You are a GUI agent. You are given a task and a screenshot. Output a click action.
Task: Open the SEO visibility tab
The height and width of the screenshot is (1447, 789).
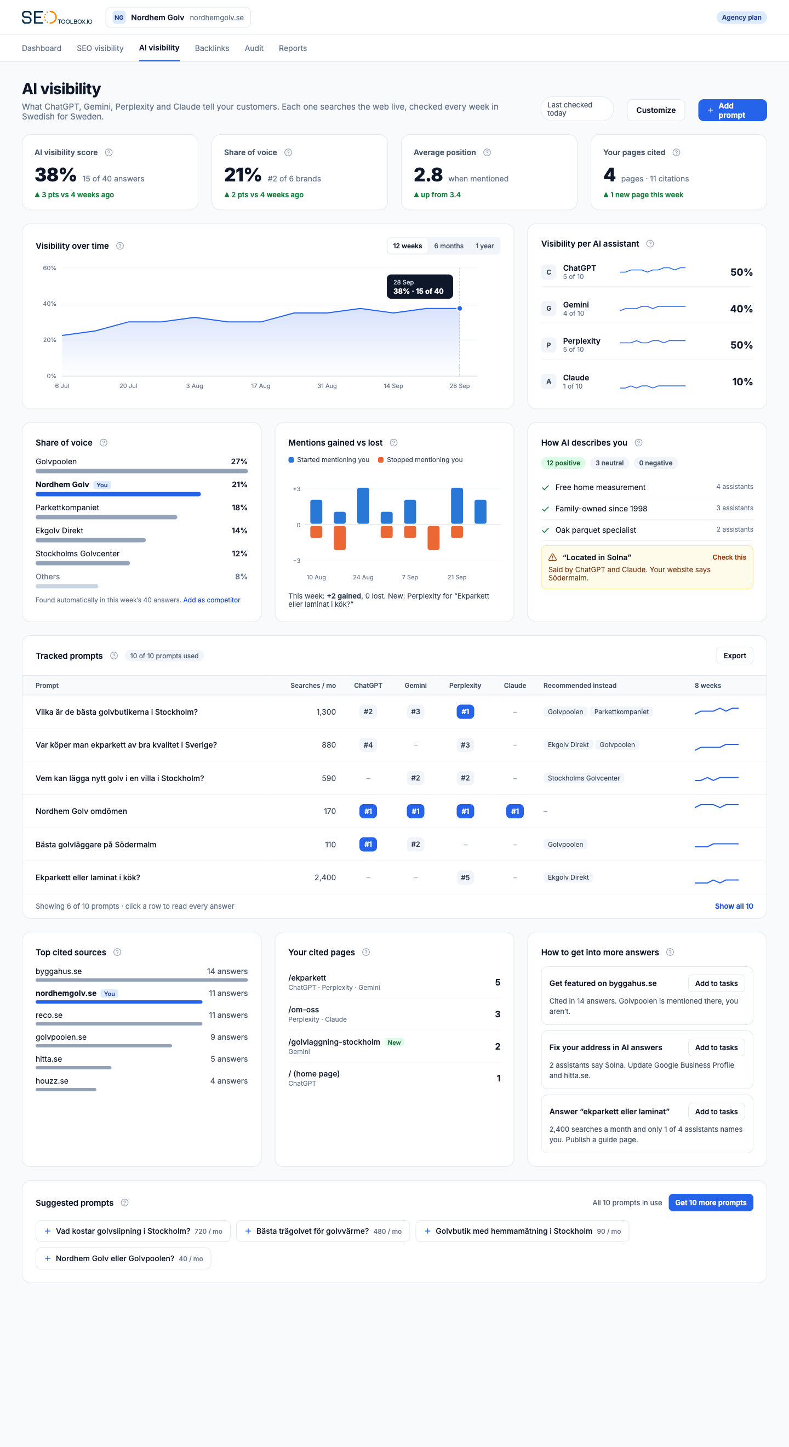point(100,48)
